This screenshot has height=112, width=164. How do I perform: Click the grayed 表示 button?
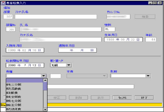100,98
